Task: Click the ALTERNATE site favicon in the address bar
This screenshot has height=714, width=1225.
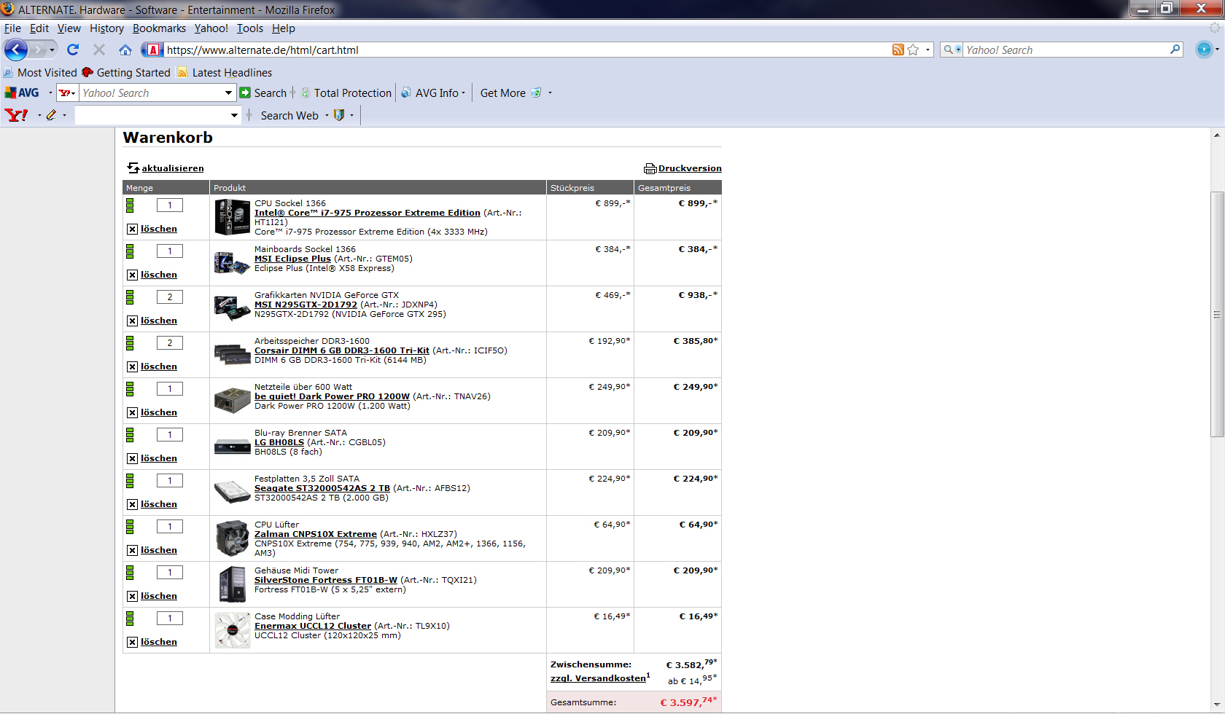Action: 153,50
